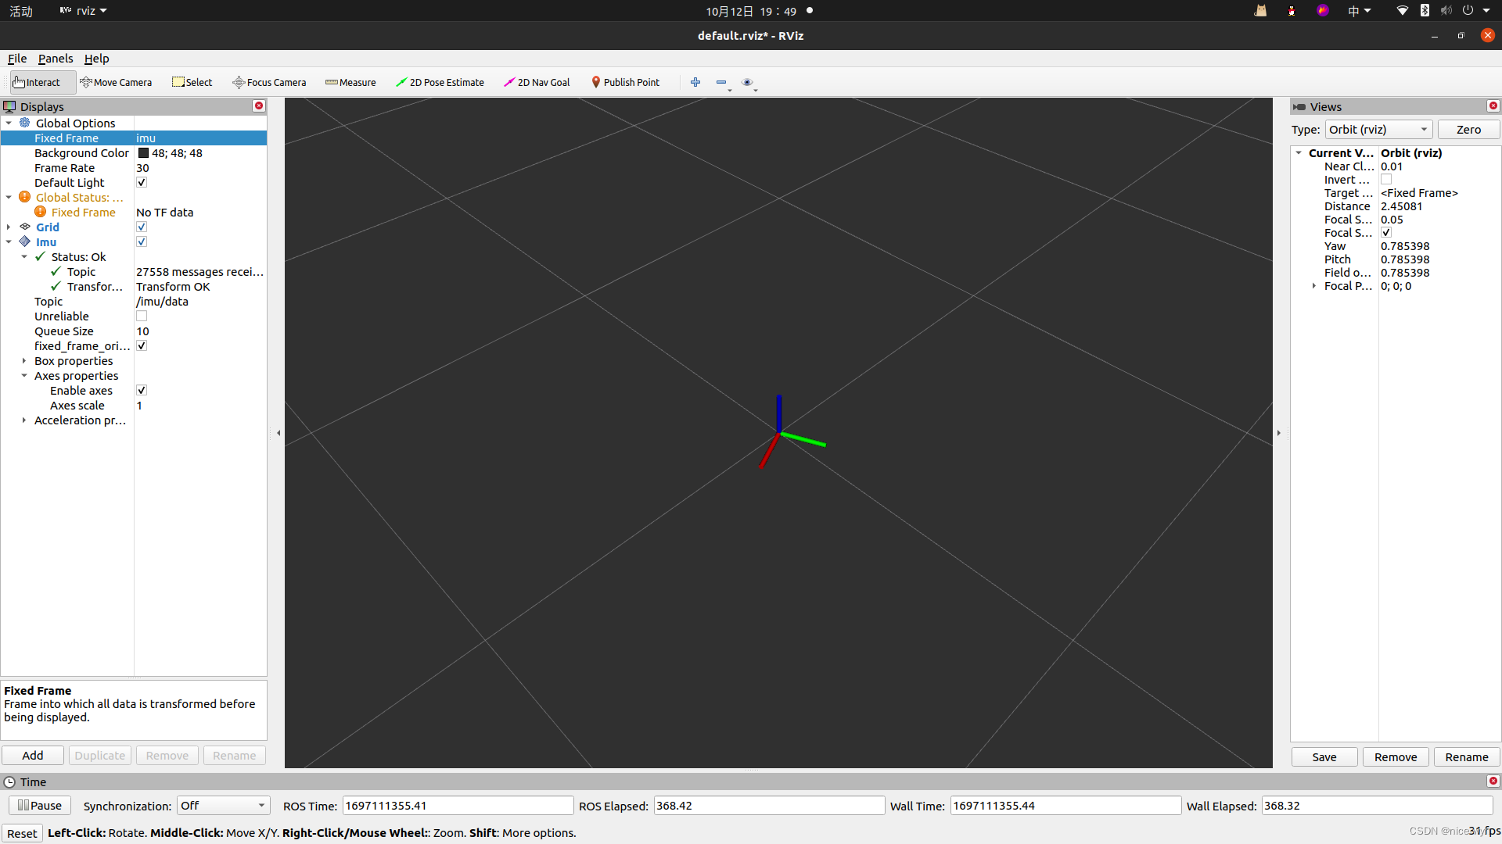Click the Grid display icon
The image size is (1502, 844).
click(25, 227)
